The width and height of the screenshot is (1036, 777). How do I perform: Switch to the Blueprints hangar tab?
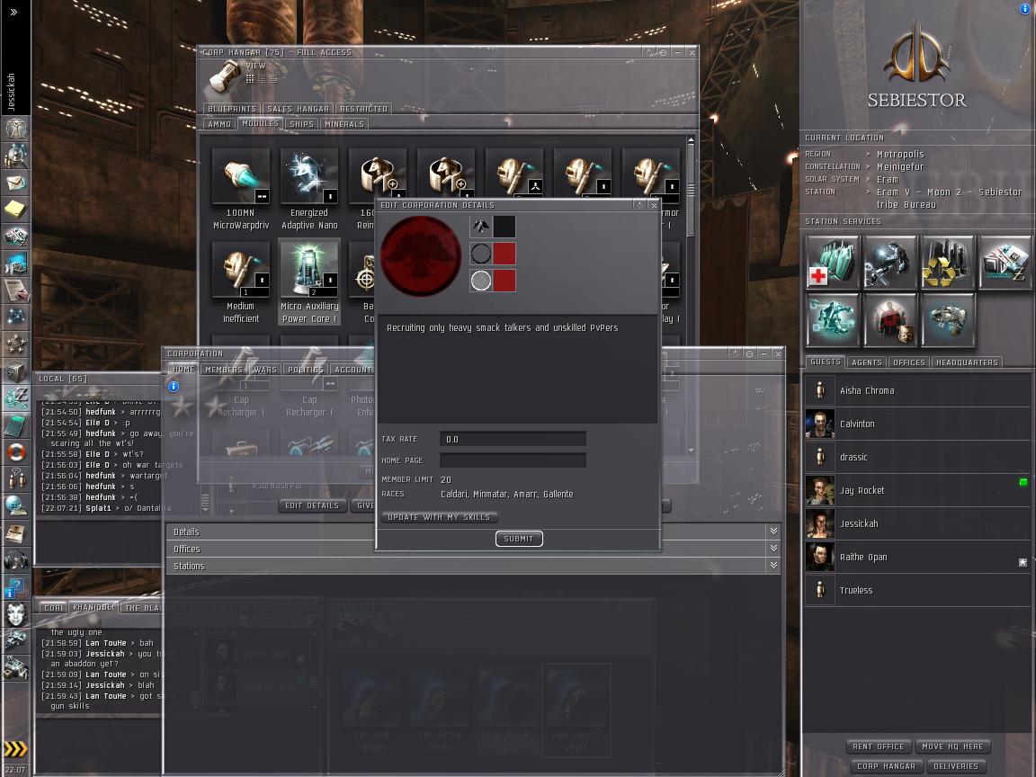(x=232, y=108)
